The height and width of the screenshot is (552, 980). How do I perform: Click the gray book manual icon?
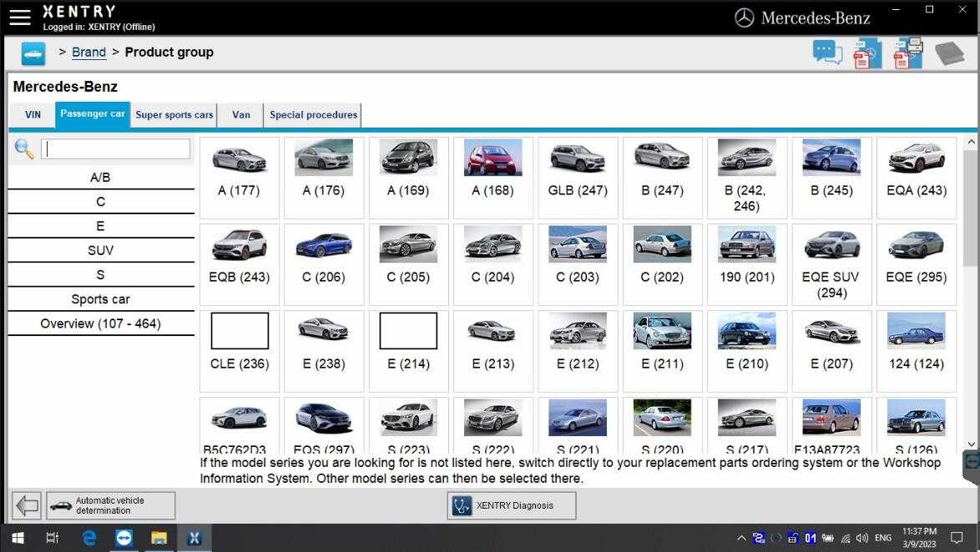949,53
